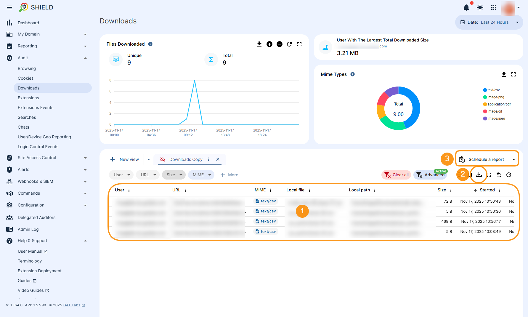
Task: Refresh the Files Downloaded chart
Action: click(289, 44)
